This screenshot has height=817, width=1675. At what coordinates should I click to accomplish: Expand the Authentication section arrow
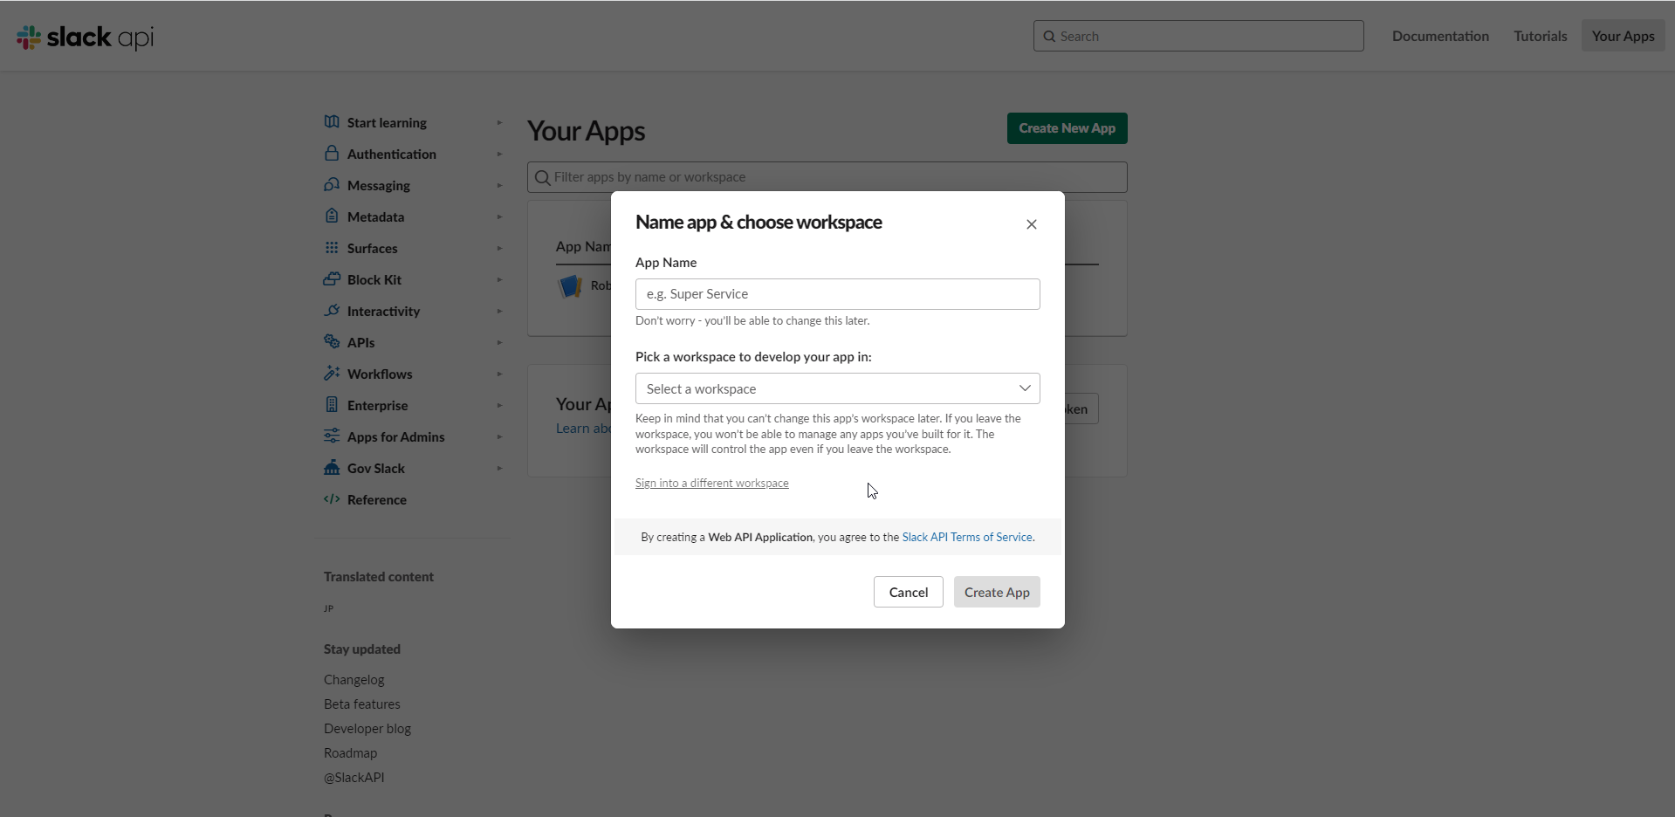499,154
